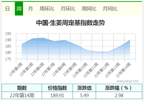
Task: Select the 22年第11周 low point on chart
Action: (98, 52)
